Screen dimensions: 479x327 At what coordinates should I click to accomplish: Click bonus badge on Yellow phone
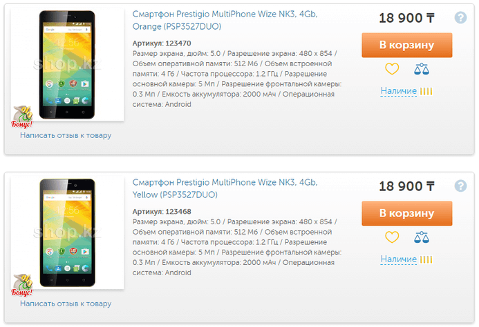point(24,285)
